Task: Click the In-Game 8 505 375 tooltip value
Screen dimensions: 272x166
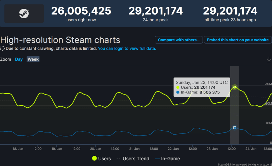Action: 209,92
